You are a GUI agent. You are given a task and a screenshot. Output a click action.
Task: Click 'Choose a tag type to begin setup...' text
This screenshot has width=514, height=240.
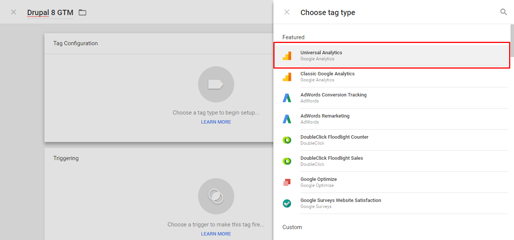coord(216,113)
